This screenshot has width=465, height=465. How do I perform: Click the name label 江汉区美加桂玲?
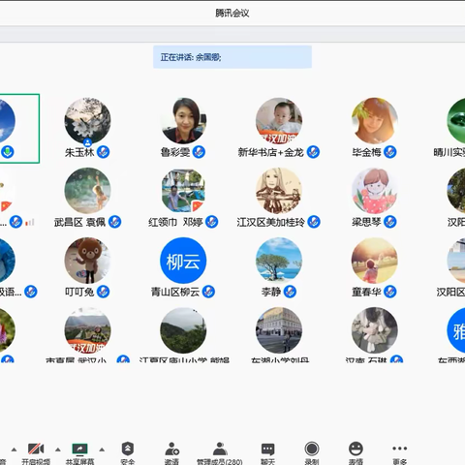[271, 222]
